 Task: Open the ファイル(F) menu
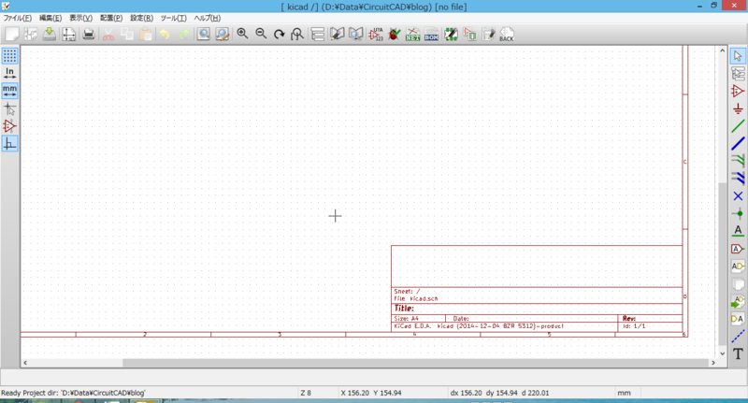pyautogui.click(x=18, y=18)
